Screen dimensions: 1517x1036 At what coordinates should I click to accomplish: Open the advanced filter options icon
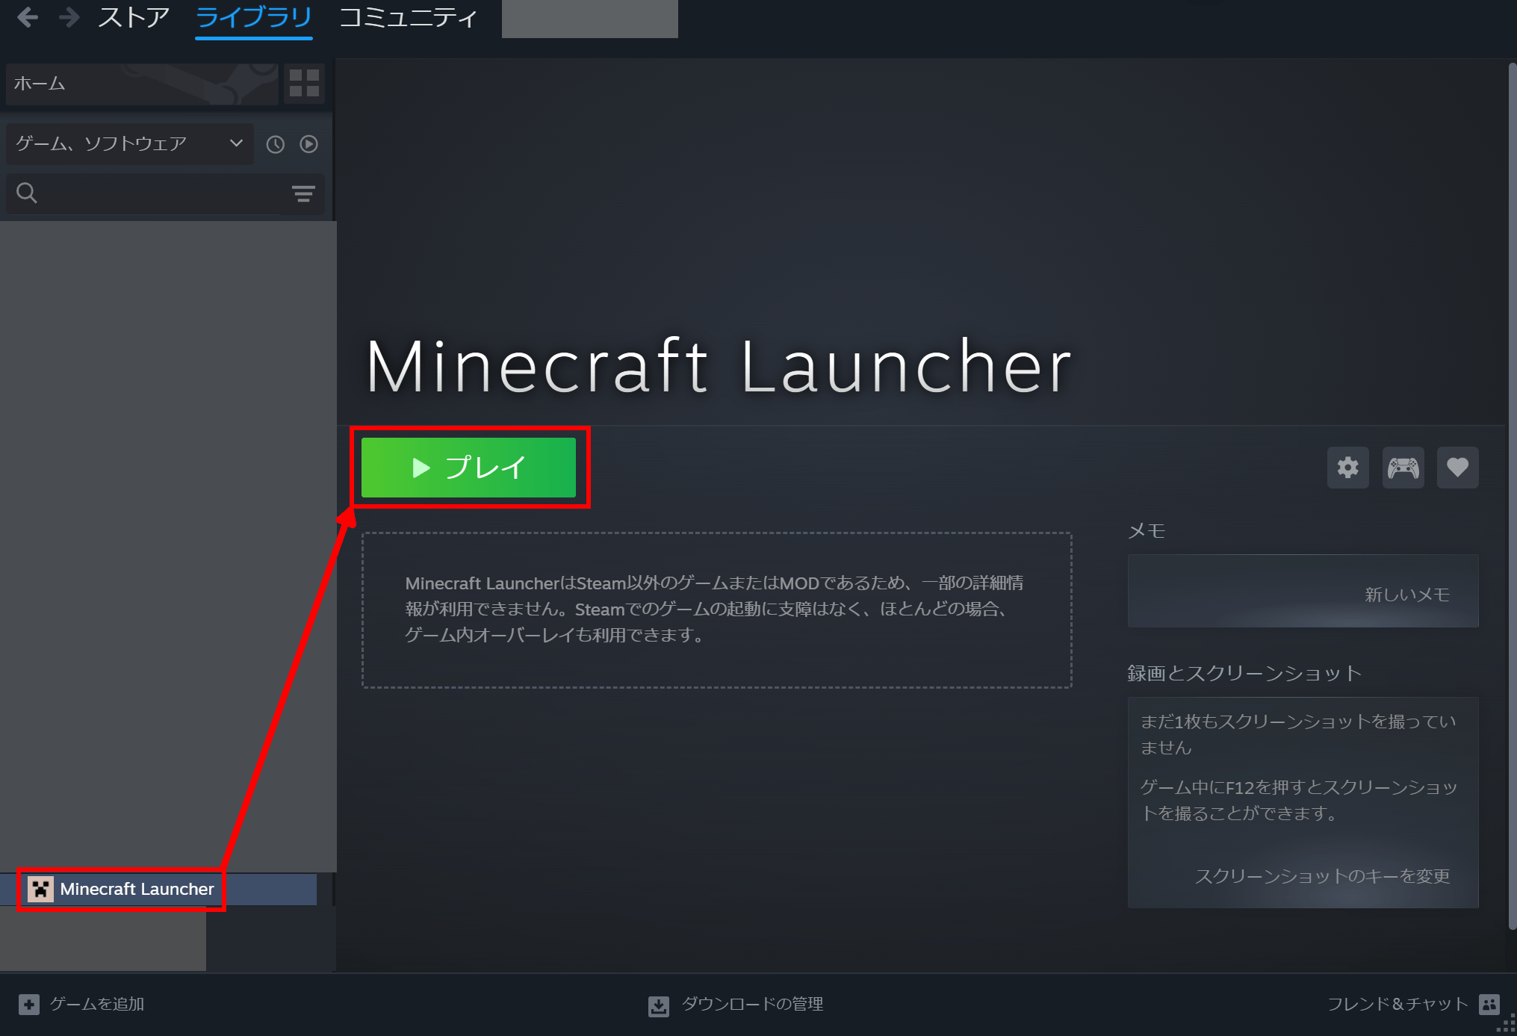303,194
